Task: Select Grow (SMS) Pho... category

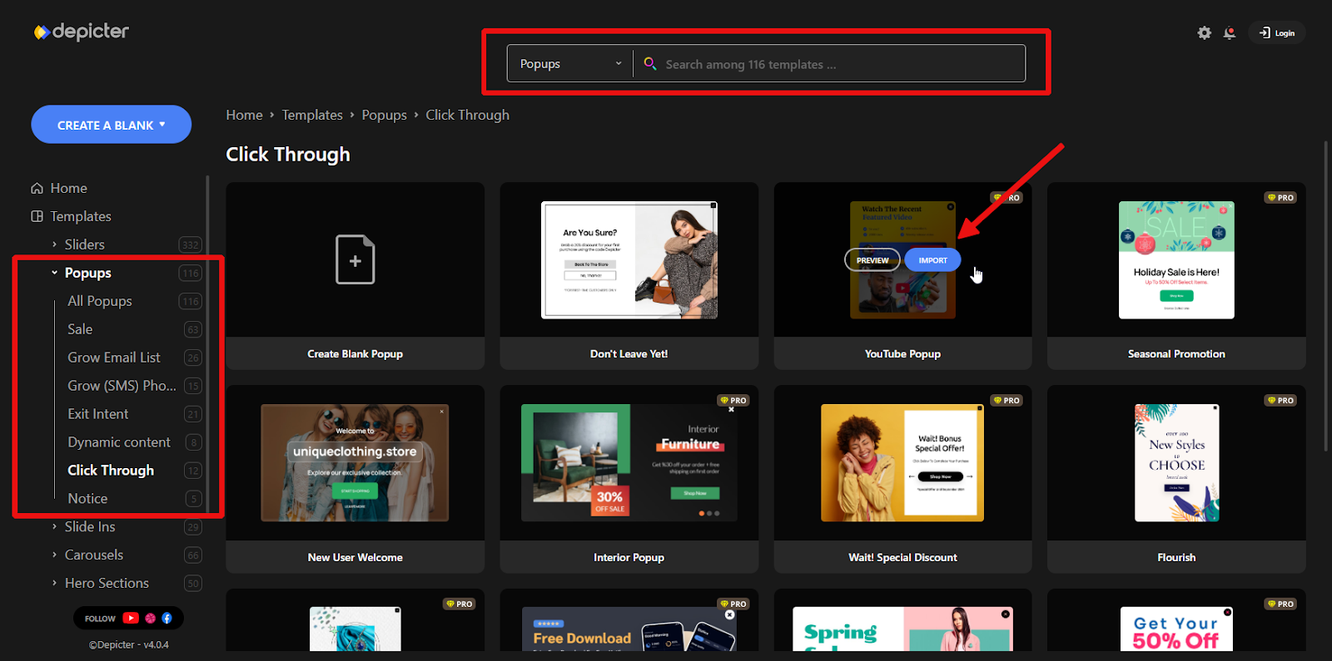Action: click(122, 386)
